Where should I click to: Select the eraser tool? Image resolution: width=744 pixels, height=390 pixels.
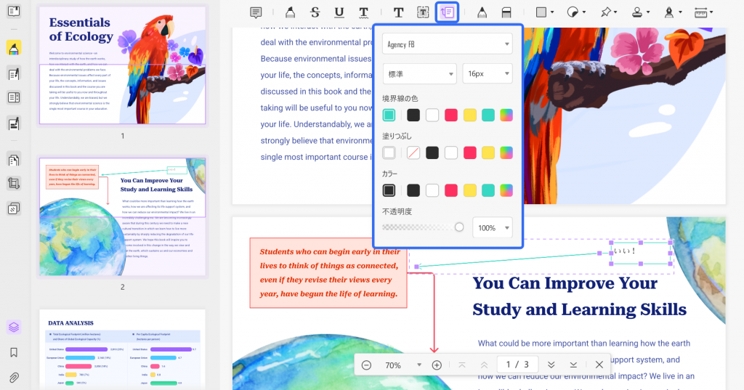506,12
